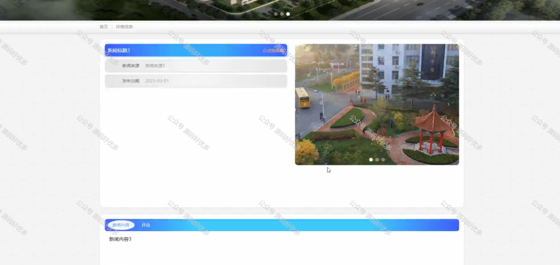Select the first indicator dot of the top banner
This screenshot has width=560, height=265.
coord(276,14)
